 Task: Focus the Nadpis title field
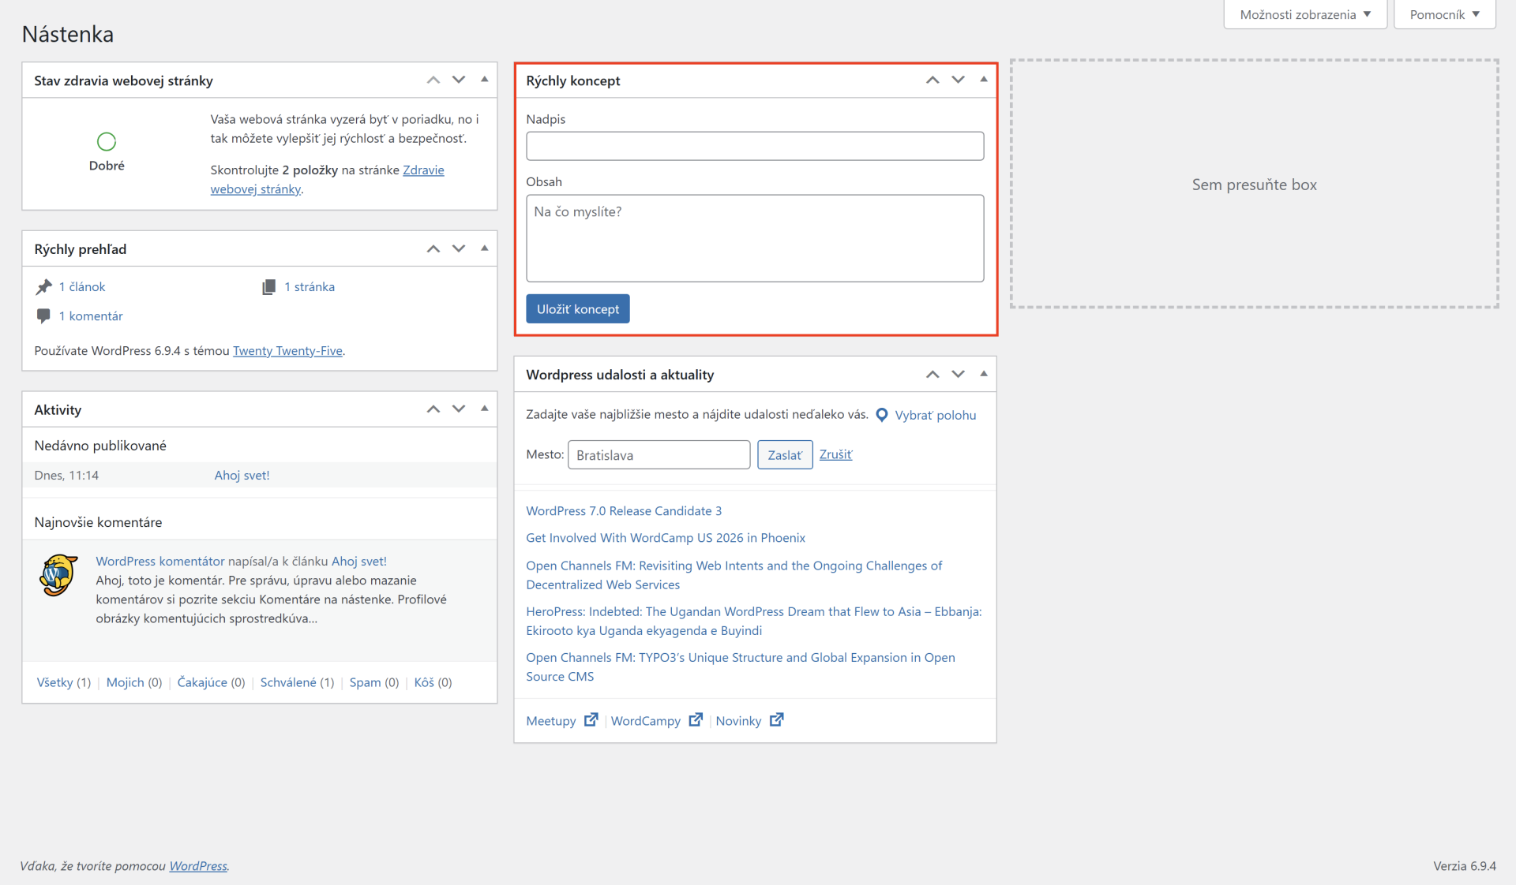pyautogui.click(x=755, y=146)
